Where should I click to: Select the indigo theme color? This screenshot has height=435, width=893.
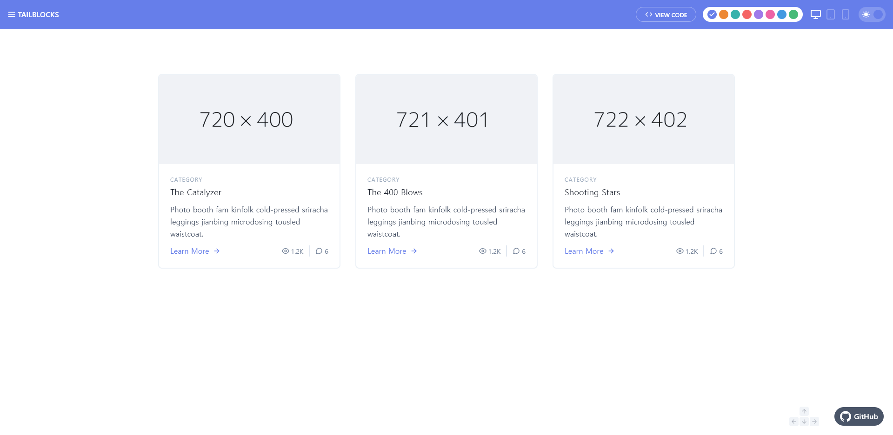(712, 15)
